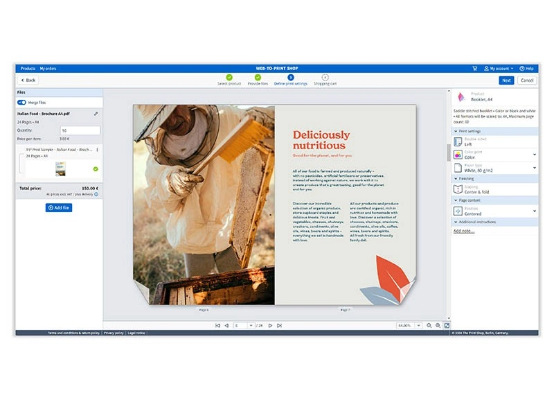
Task: Jump to first page in preview
Action: point(217,325)
